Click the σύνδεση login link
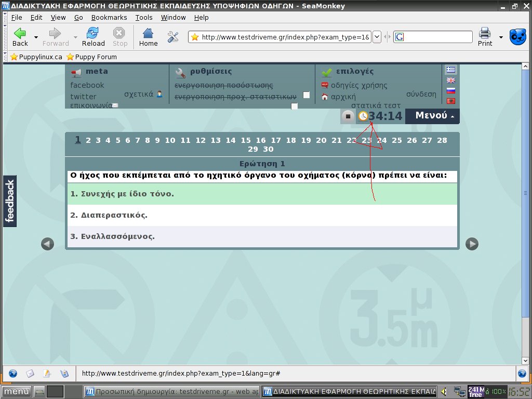The height and width of the screenshot is (399, 532). click(421, 94)
